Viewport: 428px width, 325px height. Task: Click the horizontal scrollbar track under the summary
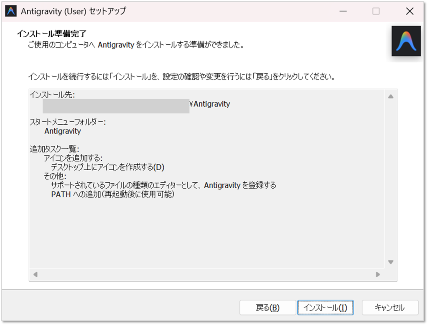pos(206,275)
